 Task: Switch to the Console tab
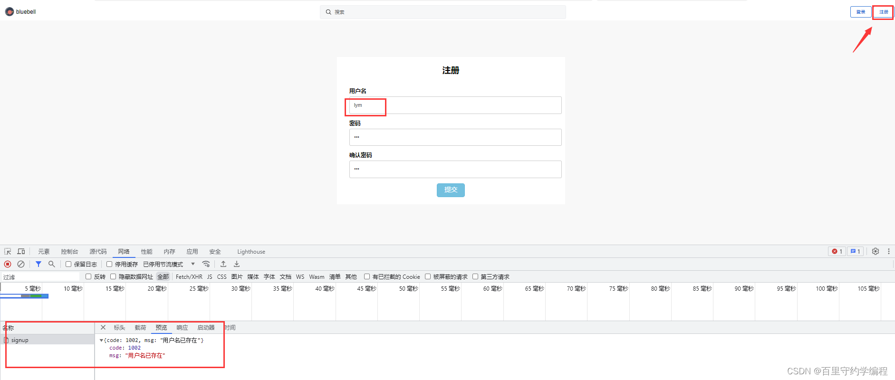(69, 252)
